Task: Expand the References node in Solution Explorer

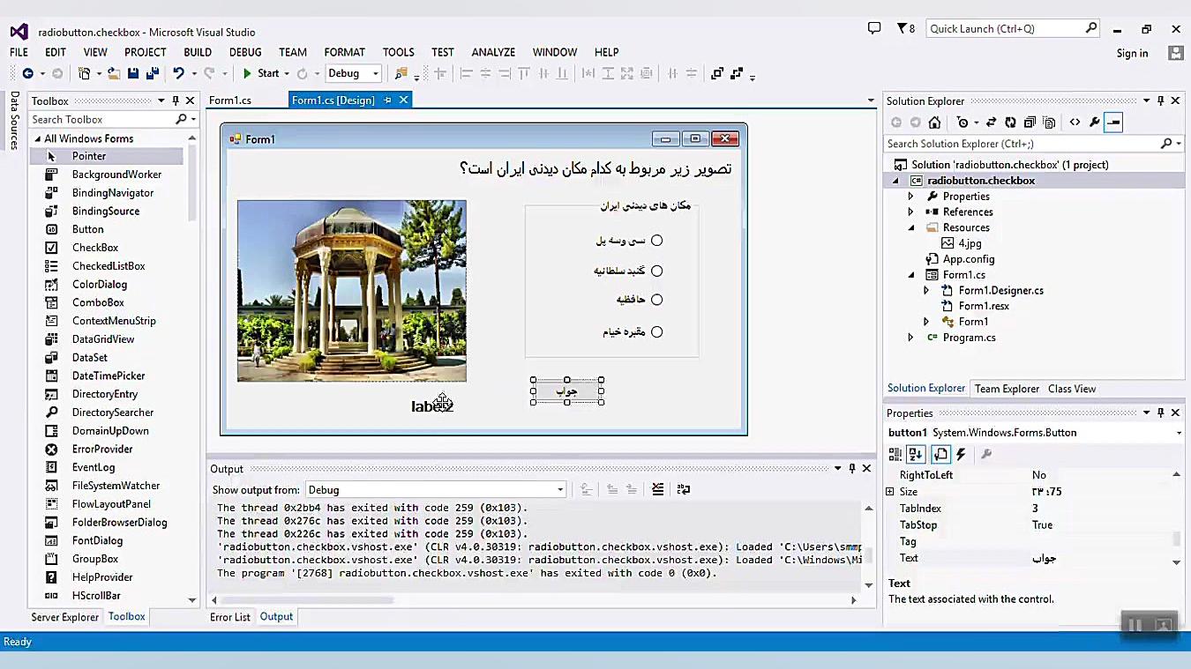Action: click(x=910, y=212)
